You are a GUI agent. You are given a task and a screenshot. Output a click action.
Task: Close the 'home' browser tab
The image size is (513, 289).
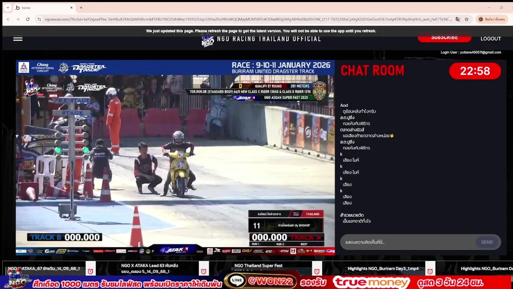[71, 8]
